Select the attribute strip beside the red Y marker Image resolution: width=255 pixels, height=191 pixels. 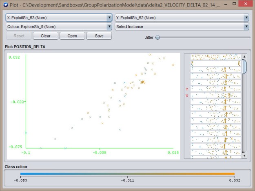pos(215,89)
